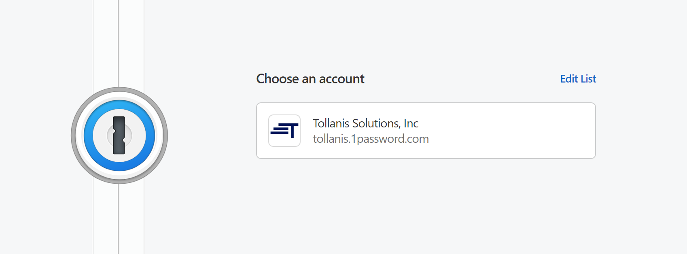Click the account name Tollanis Solutions, Inc
687x254 pixels.
[365, 123]
